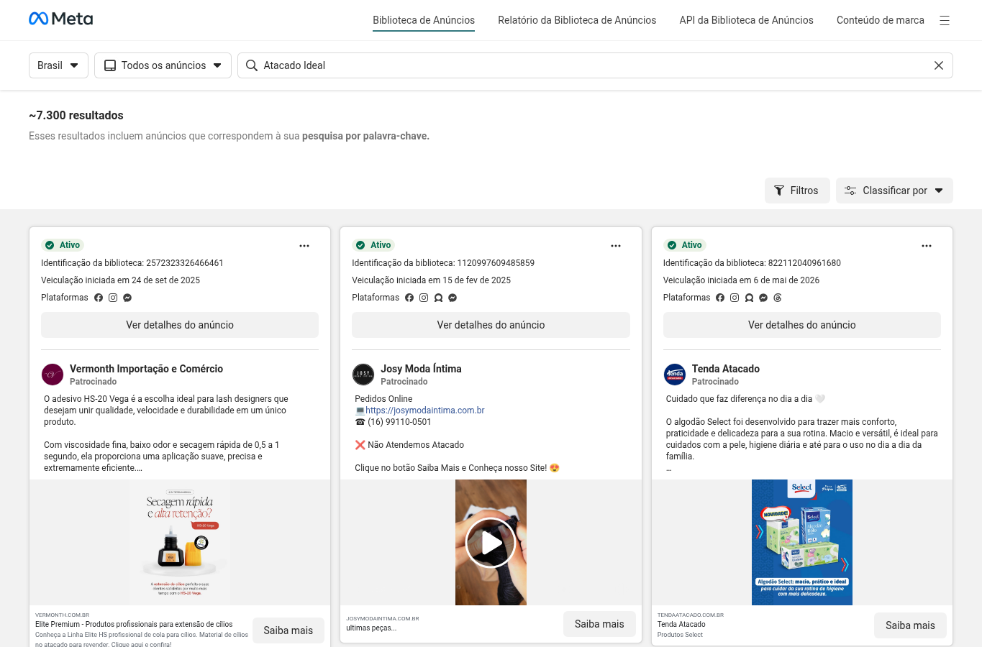Click the TENDAATACADO.COM.BR domain label
This screenshot has height=647, width=982.
(x=690, y=615)
